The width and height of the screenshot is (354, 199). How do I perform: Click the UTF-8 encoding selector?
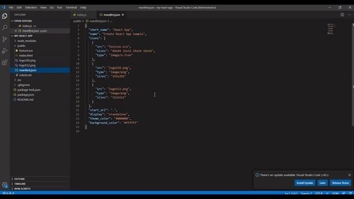point(319,193)
